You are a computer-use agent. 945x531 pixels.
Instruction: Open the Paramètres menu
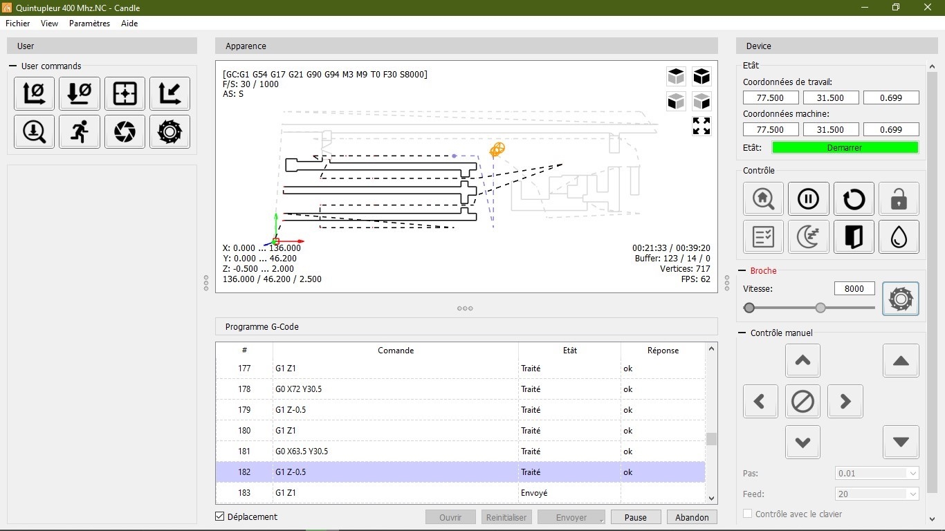(89, 24)
